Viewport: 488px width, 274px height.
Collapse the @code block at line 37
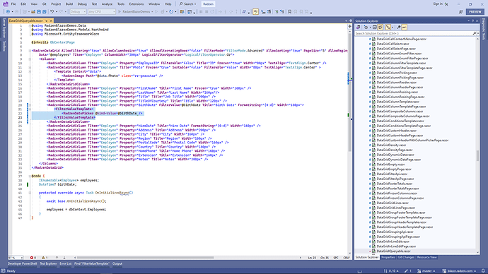coord(30,176)
